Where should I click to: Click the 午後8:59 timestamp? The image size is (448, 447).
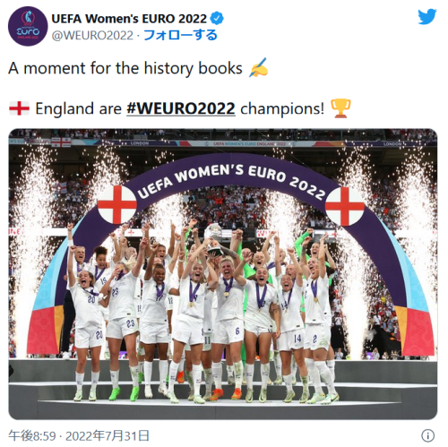[32, 435]
